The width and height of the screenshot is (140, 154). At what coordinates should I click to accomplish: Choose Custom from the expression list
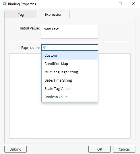point(70,56)
